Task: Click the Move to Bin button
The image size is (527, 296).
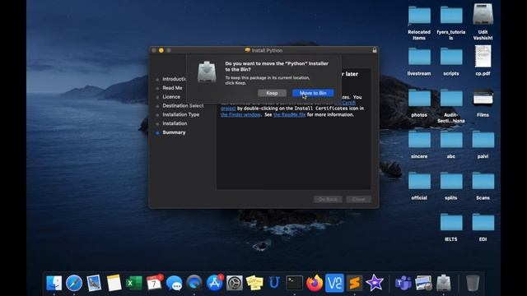Action: point(313,93)
